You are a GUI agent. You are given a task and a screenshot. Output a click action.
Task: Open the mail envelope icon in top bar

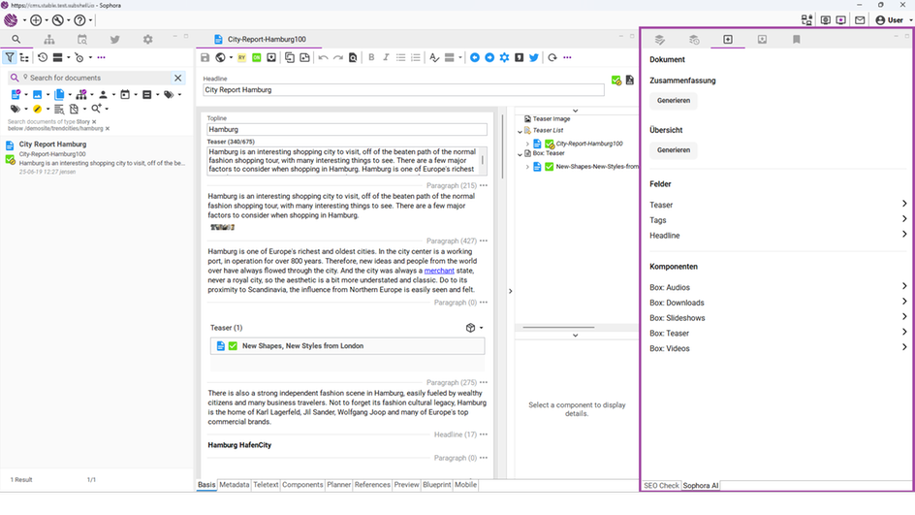[860, 19]
